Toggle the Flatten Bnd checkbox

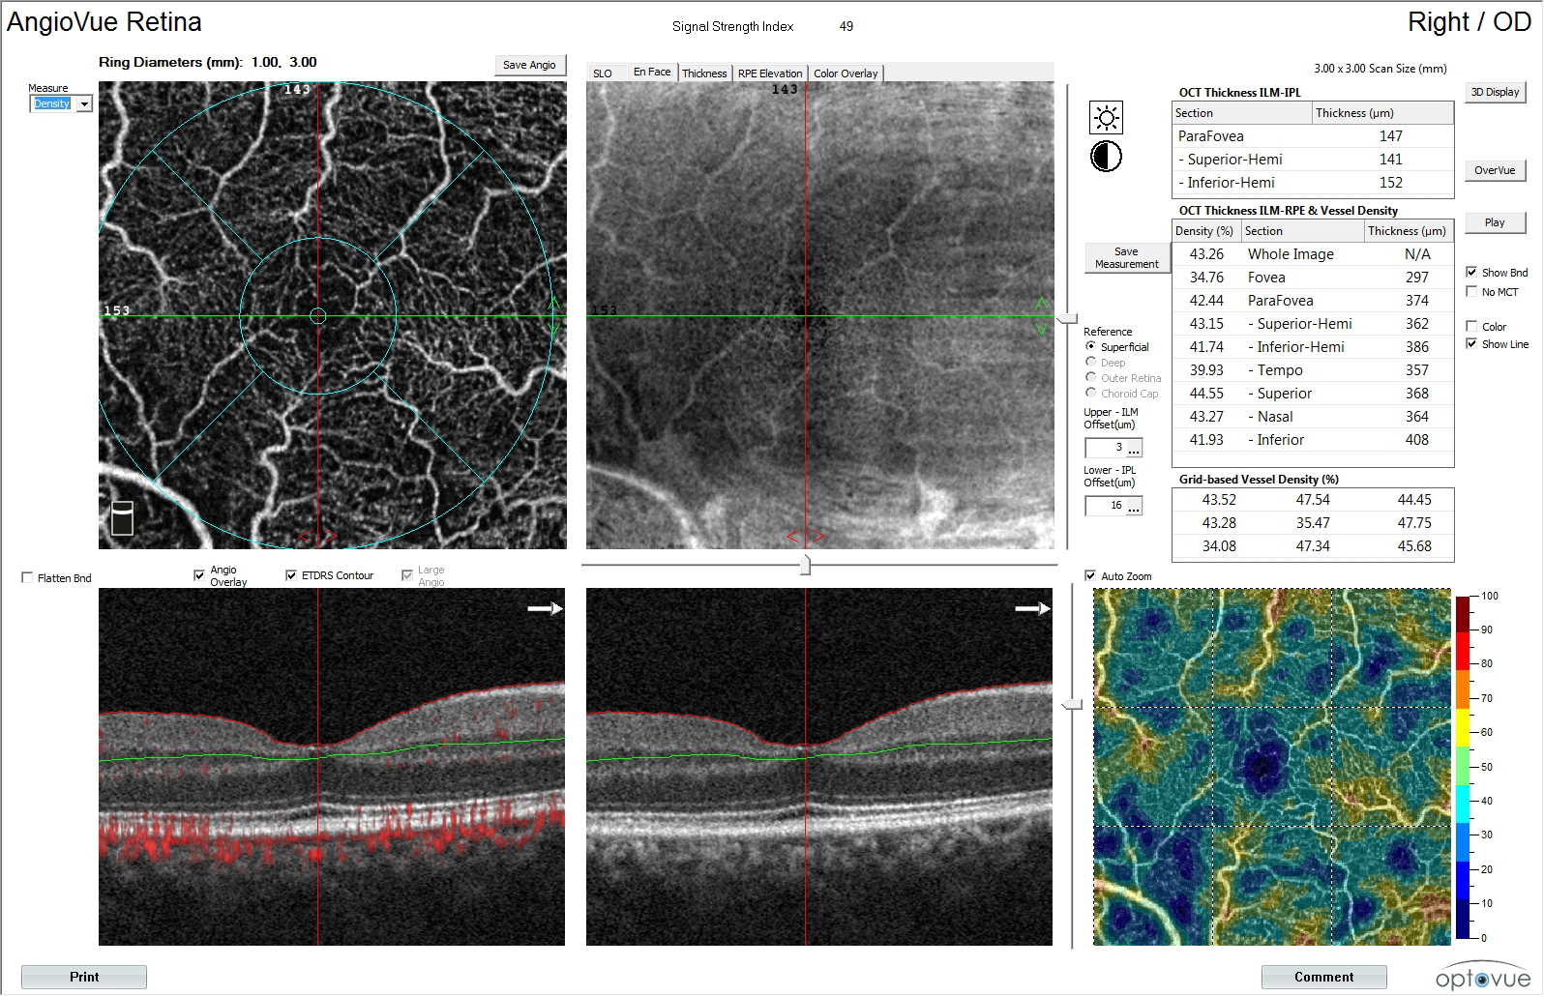(27, 578)
